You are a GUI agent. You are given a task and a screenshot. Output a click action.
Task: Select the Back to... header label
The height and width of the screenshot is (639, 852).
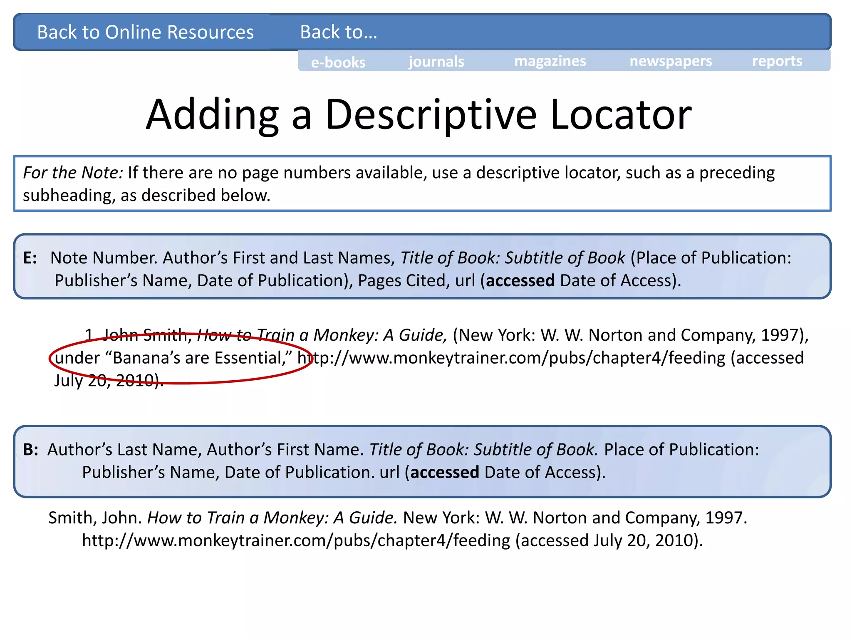tap(339, 32)
